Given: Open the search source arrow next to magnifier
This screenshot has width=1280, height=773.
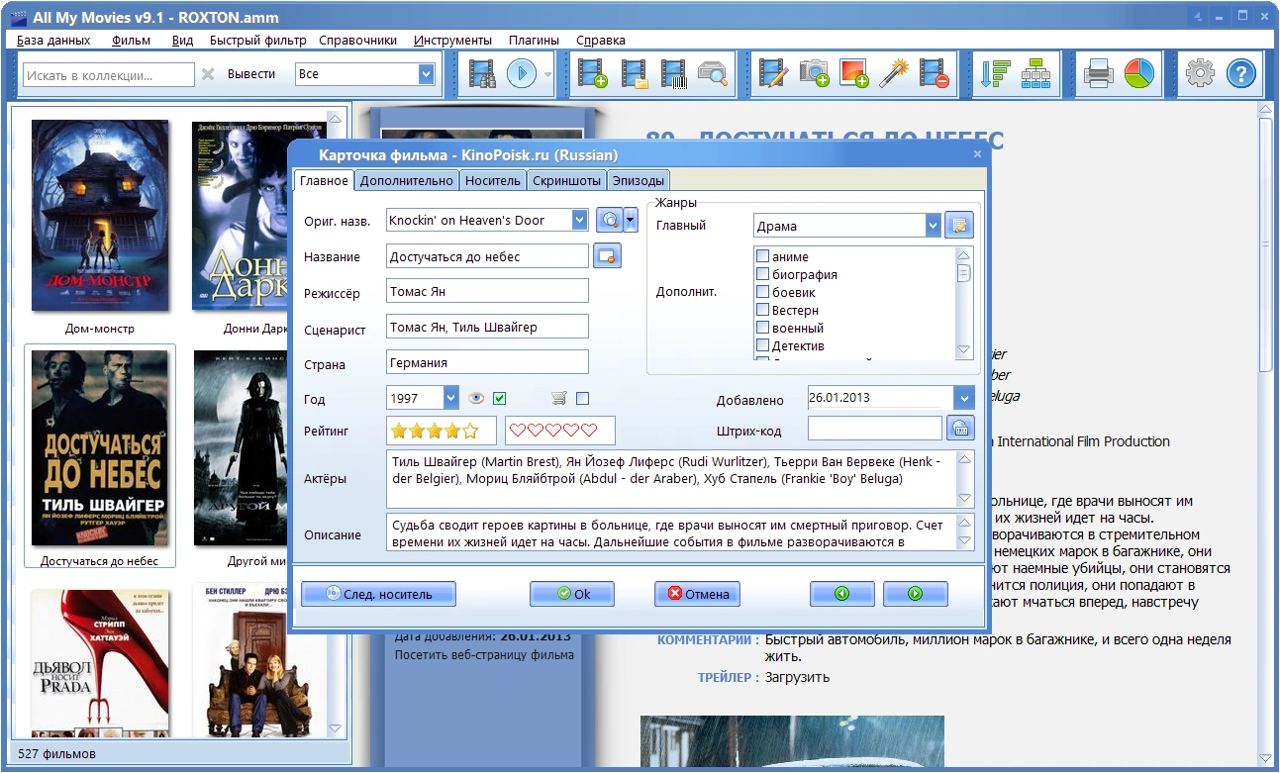Looking at the screenshot, I should point(631,220).
